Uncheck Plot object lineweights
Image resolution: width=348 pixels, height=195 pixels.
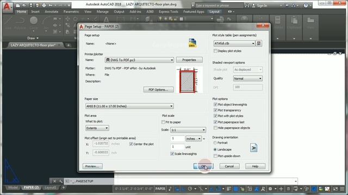(215, 105)
